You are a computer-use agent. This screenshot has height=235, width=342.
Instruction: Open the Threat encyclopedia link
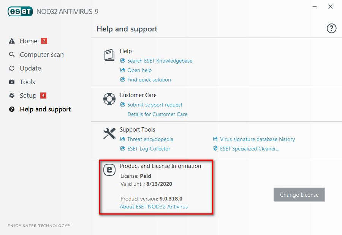150,139
